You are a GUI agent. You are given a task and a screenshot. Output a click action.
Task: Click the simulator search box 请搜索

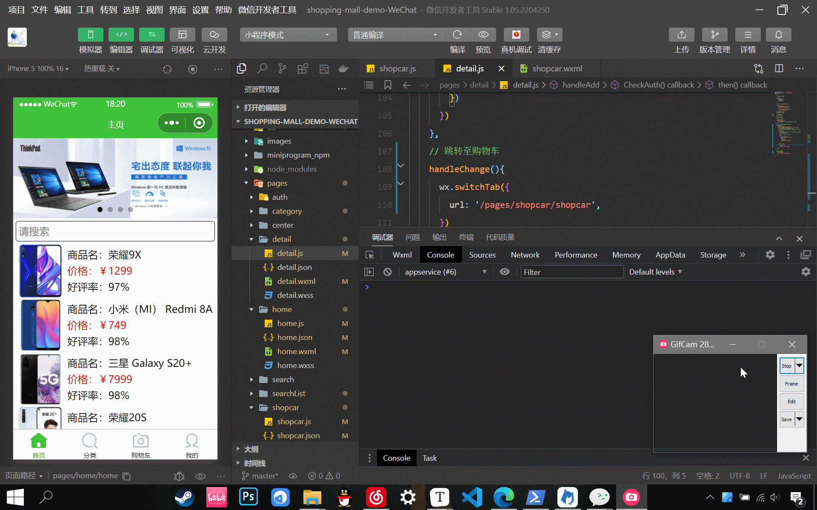pos(115,232)
